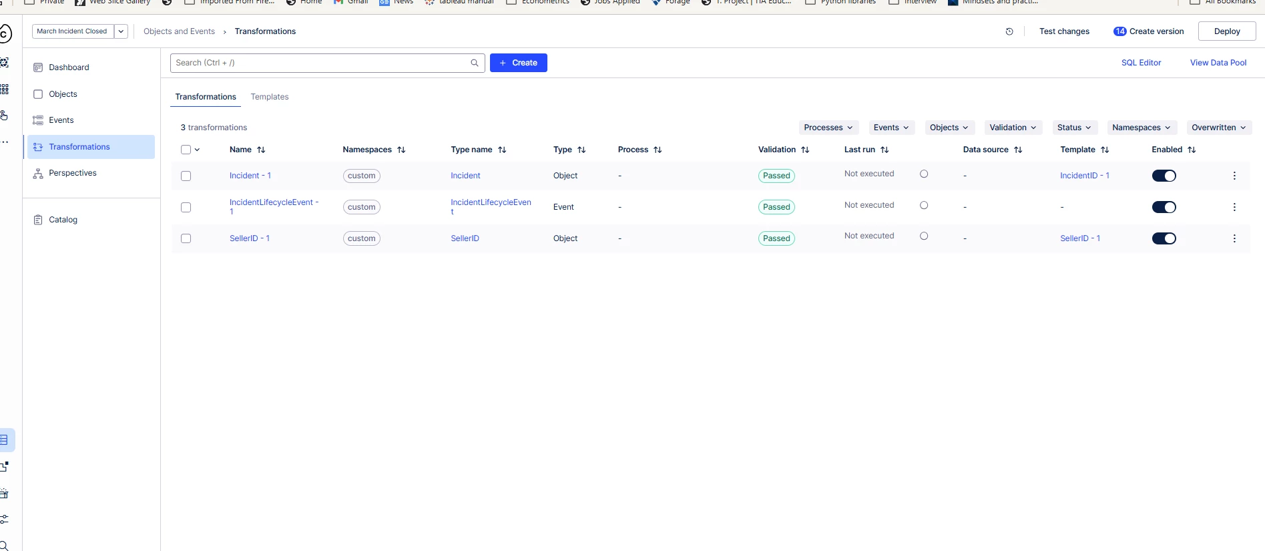Sort table by Last run column arrows
Screen dimensions: 1265x551
[x=884, y=150]
